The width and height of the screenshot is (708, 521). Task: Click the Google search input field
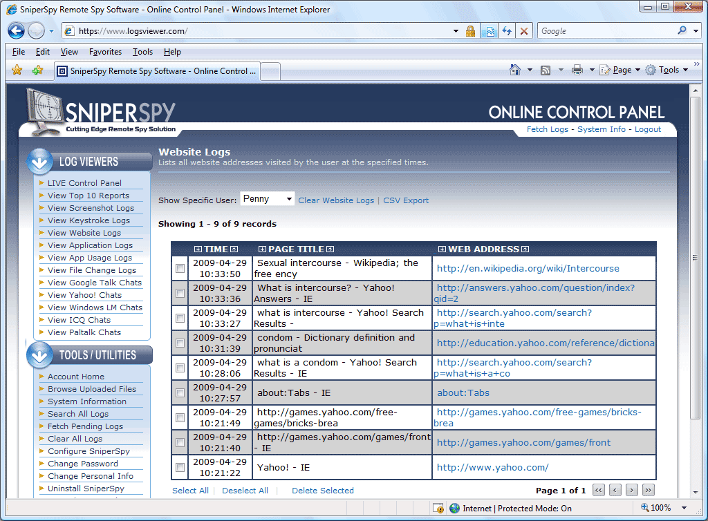coord(605,31)
